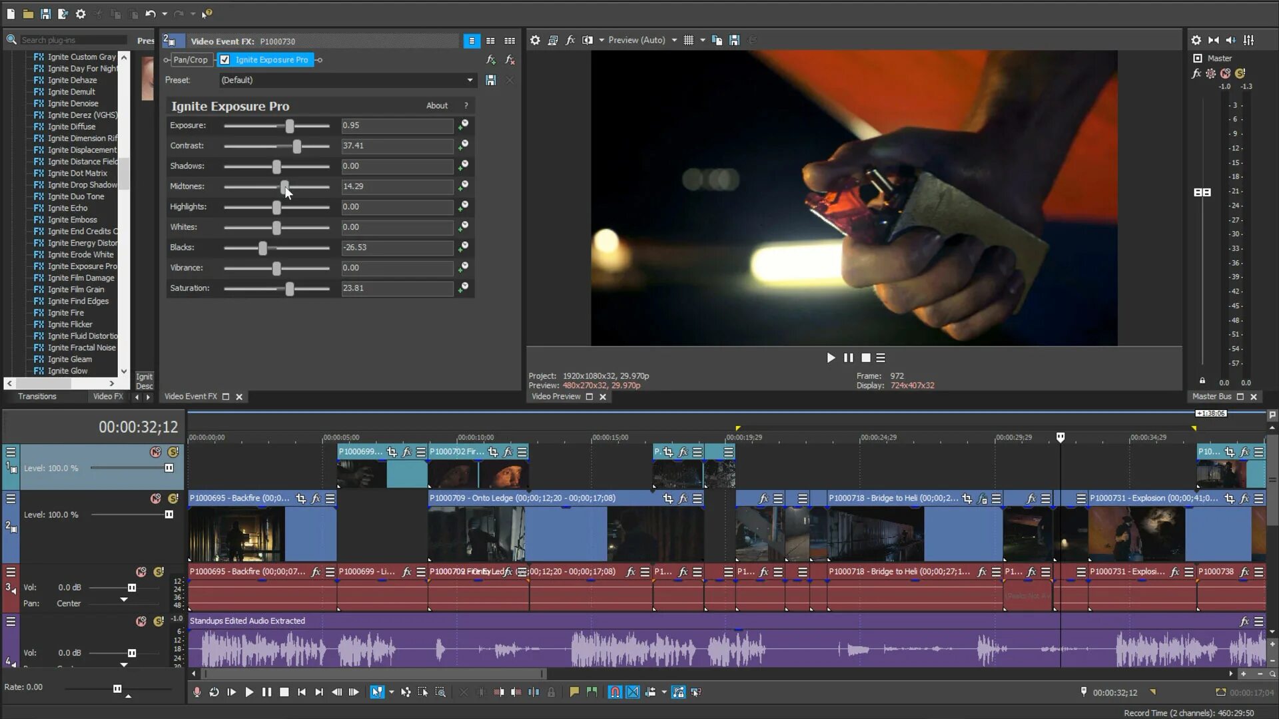Screen dimensions: 1279x719
Task: Click the Split clip icon in toolbar
Action: point(534,692)
